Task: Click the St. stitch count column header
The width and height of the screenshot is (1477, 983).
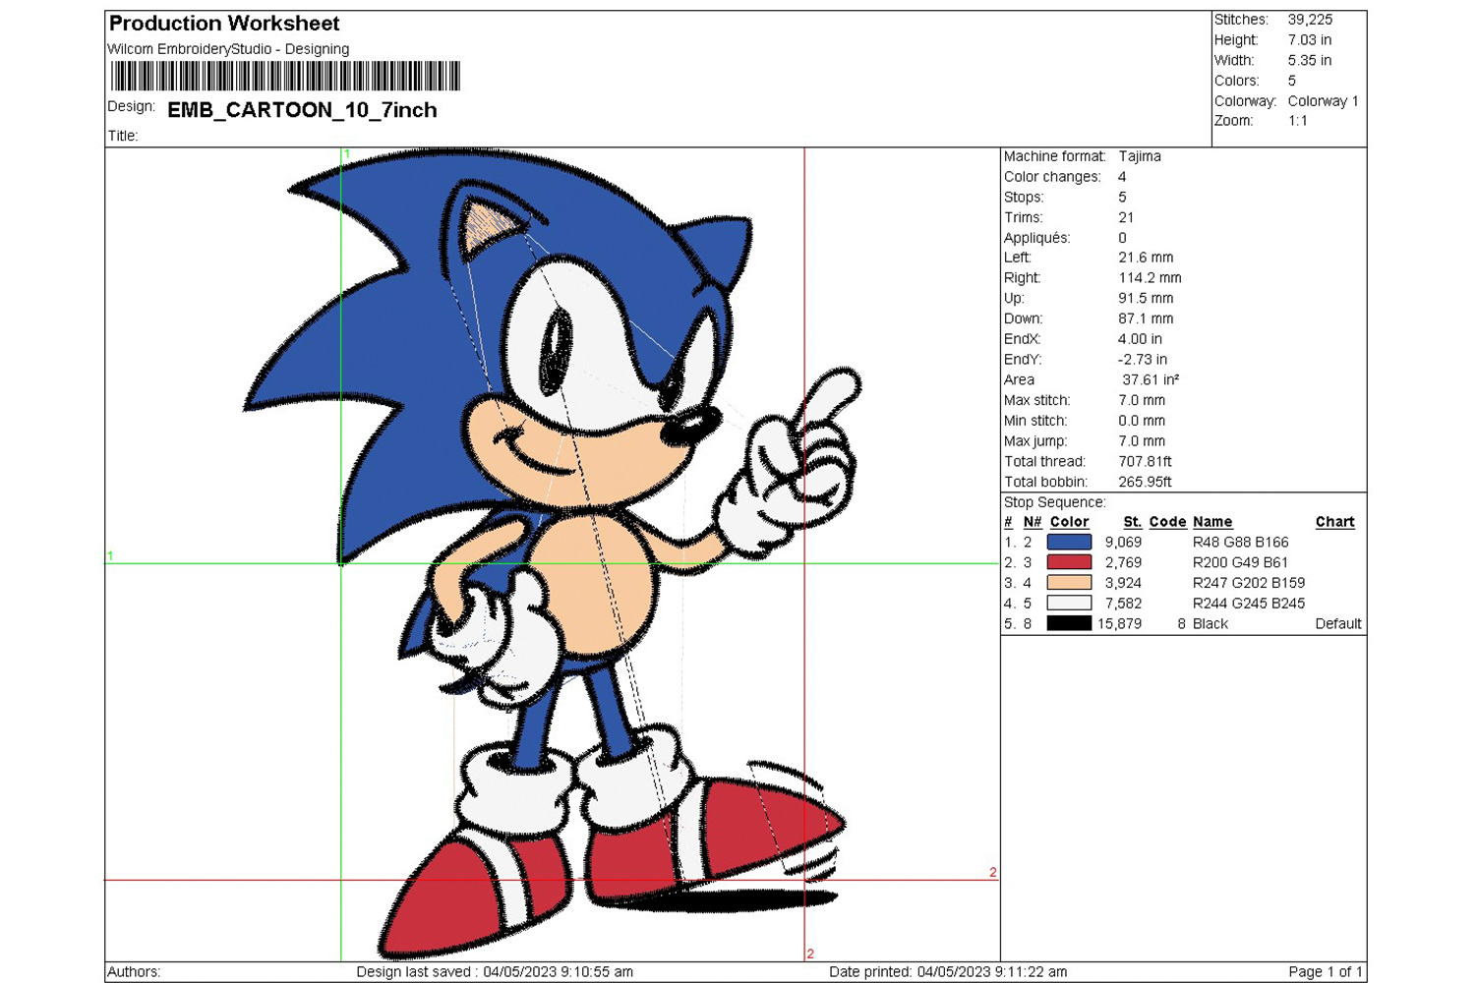Action: click(1132, 522)
